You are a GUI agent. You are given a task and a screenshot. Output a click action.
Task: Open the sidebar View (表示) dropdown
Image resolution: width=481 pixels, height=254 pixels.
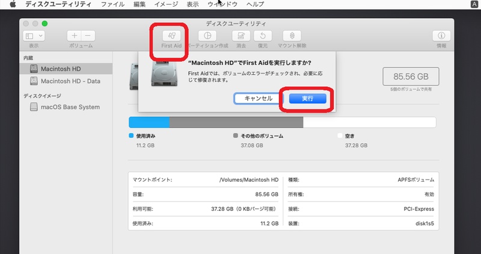click(34, 36)
